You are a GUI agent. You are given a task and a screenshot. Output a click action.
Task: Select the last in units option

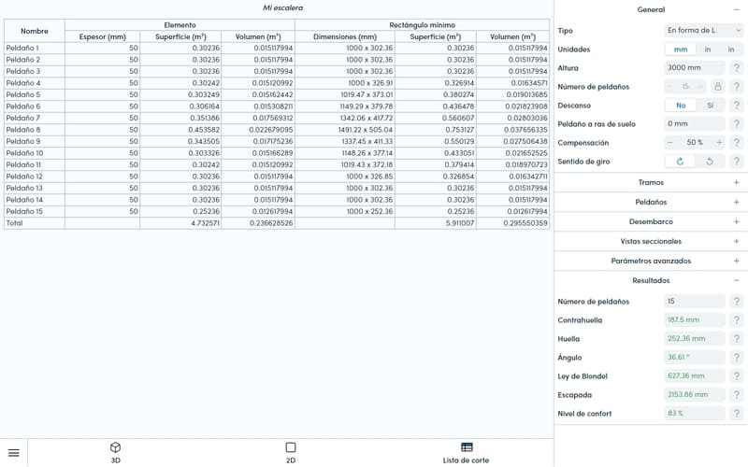click(731, 50)
